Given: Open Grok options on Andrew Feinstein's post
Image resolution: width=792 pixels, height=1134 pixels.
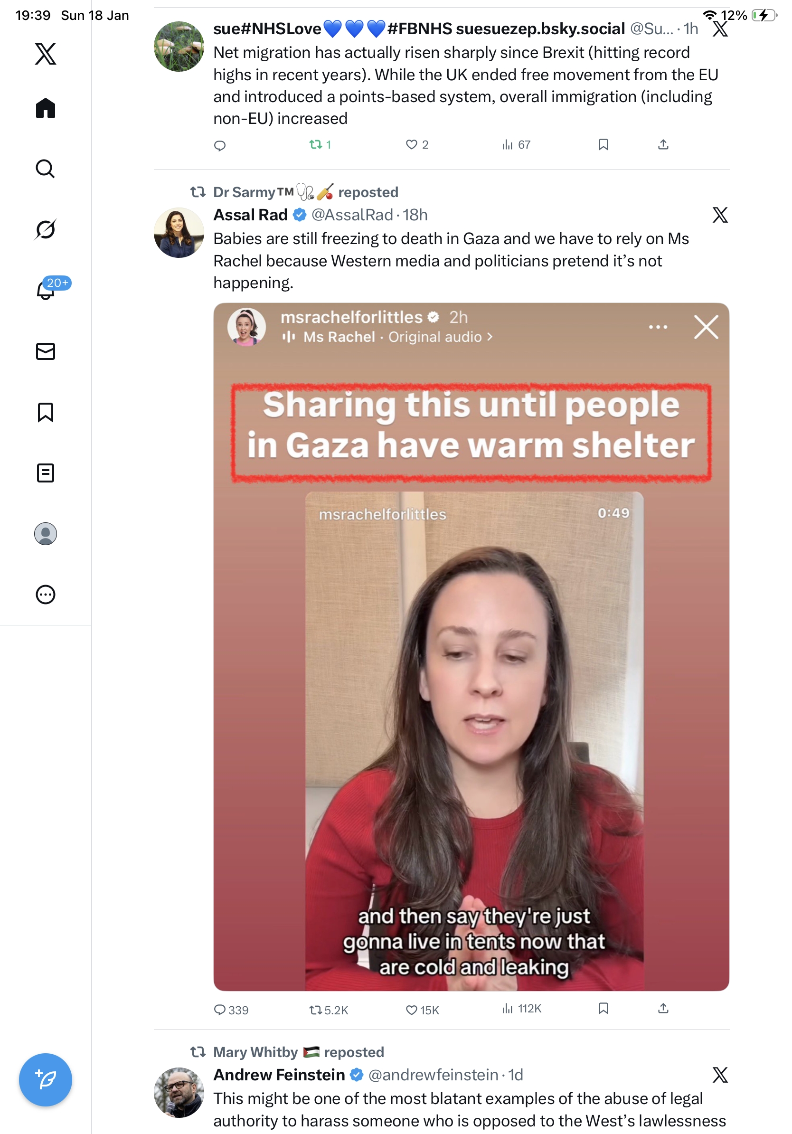Looking at the screenshot, I should tap(720, 1074).
